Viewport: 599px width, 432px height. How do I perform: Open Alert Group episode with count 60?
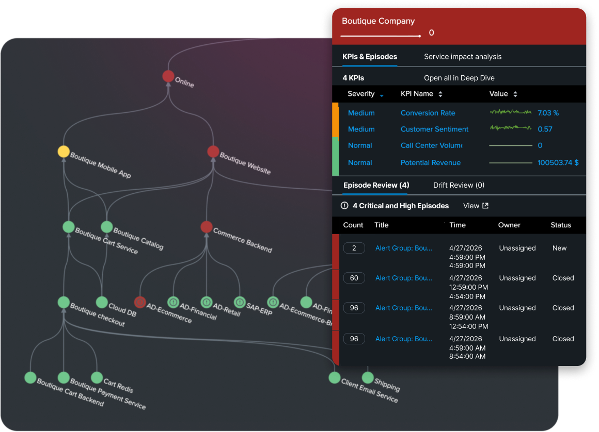[403, 278]
